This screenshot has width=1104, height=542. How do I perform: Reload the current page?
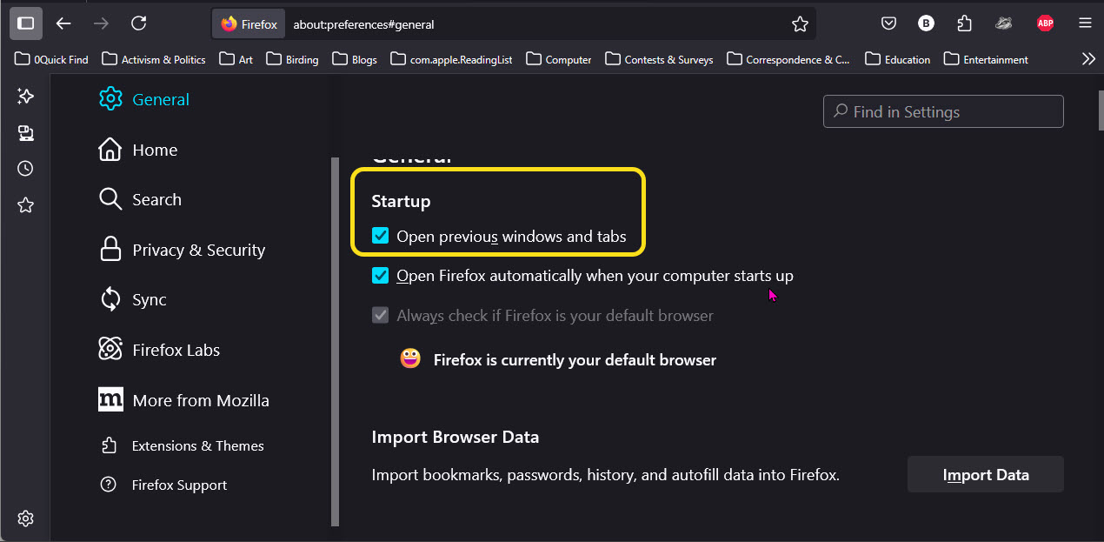click(138, 23)
